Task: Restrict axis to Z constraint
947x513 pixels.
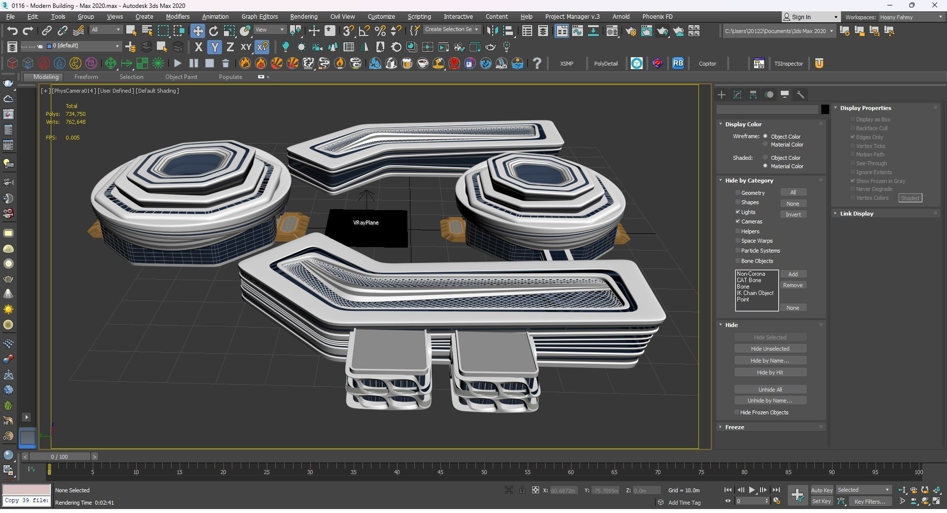Action: pos(230,47)
